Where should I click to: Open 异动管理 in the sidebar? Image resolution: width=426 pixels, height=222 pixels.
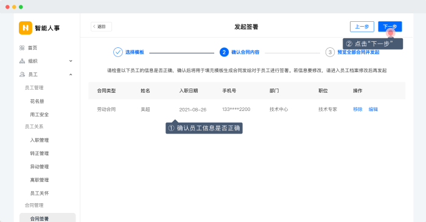[40, 166]
